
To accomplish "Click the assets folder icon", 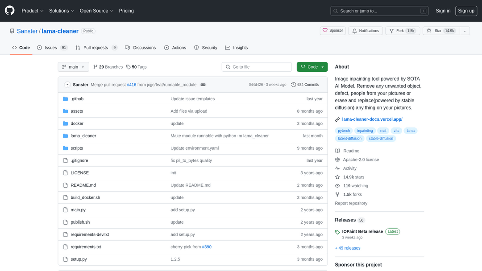I will pyautogui.click(x=65, y=111).
